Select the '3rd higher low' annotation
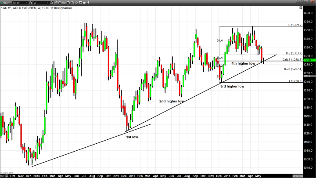 tap(232, 87)
